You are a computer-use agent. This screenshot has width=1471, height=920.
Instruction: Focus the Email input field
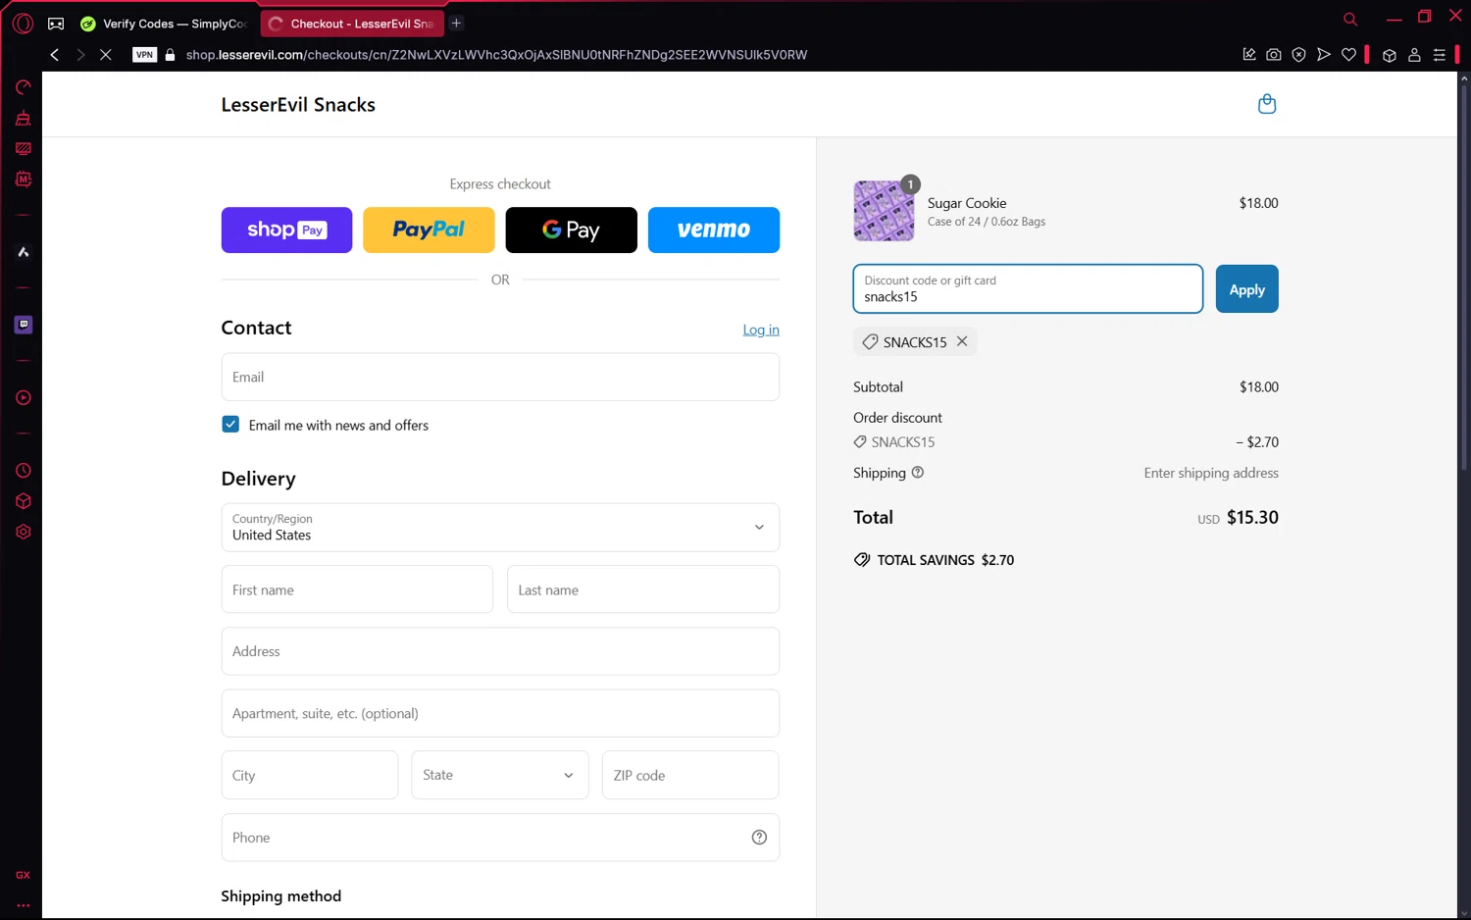click(x=500, y=377)
